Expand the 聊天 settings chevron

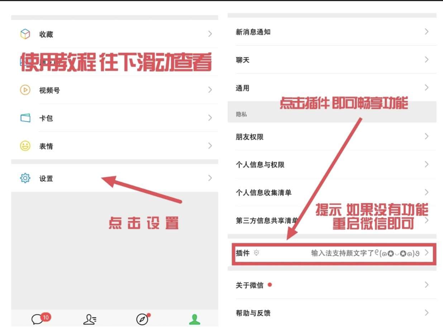pos(427,60)
